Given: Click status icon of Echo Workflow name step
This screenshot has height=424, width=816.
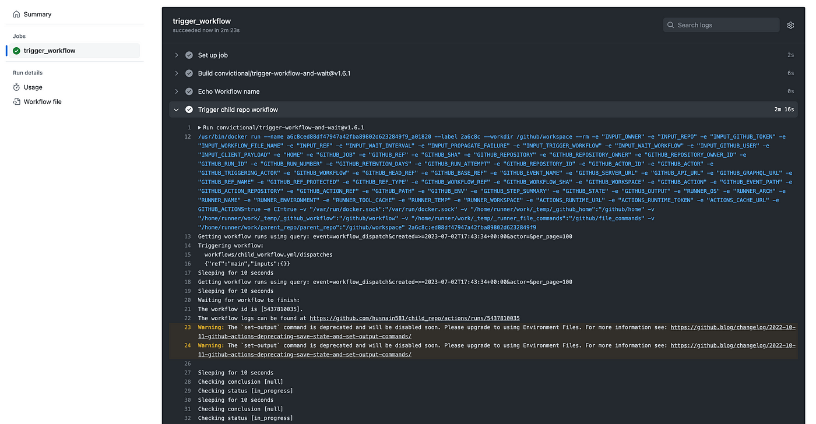Looking at the screenshot, I should (189, 91).
